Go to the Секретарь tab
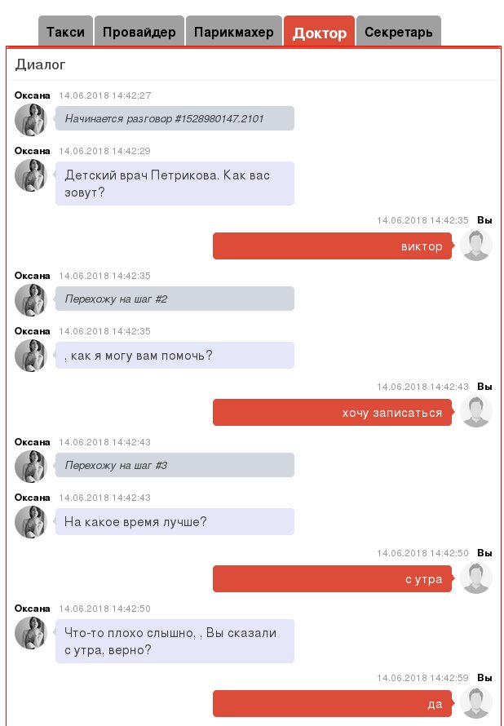 tap(399, 31)
